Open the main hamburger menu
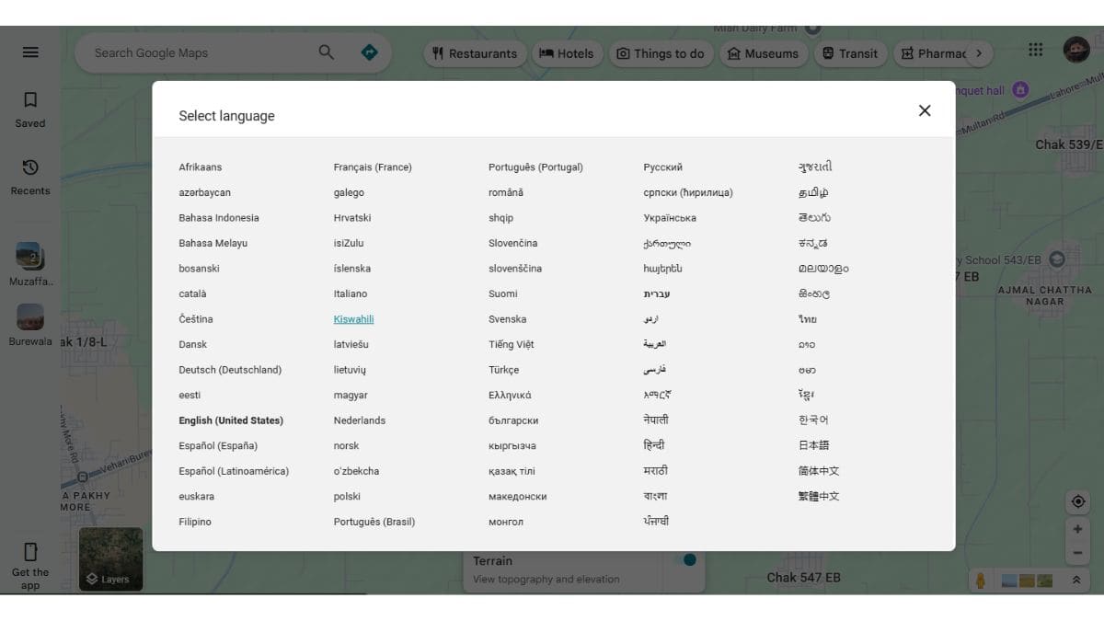 [x=30, y=52]
